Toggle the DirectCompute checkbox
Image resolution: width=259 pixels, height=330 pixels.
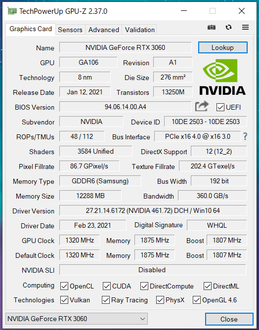click(144, 286)
